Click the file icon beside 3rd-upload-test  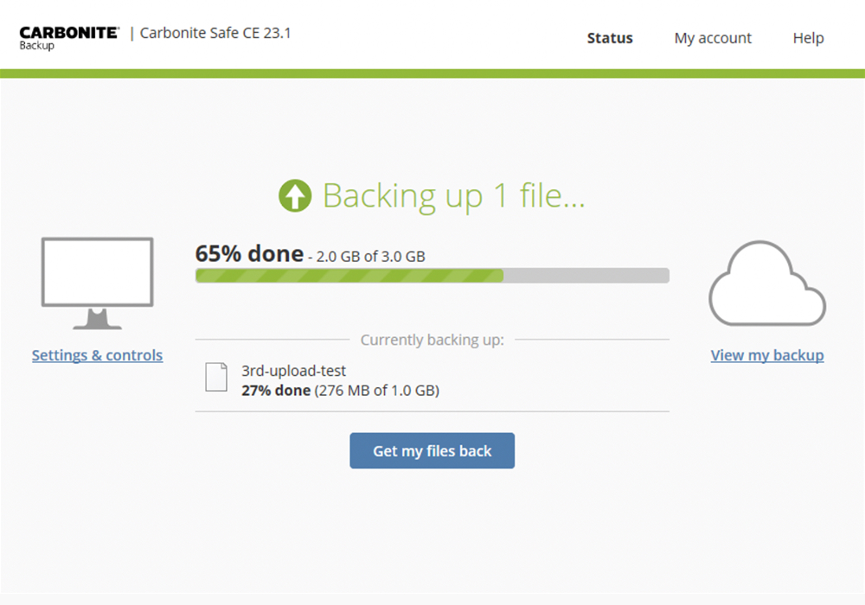pyautogui.click(x=215, y=378)
